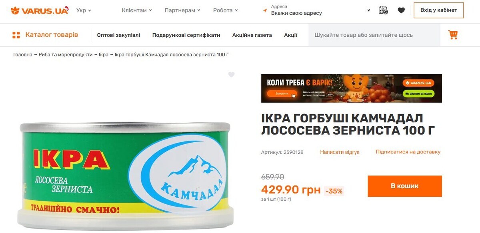Viewport: 480px width, 233px height.
Task: Expand the Укр language dropdown
Action: point(84,10)
